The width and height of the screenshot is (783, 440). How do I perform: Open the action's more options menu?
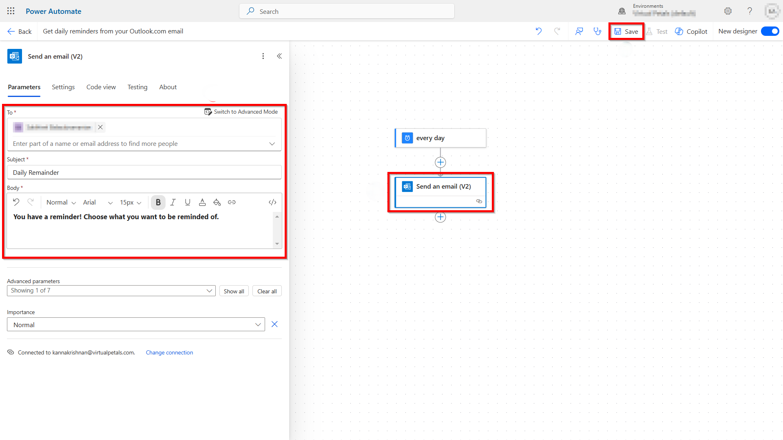click(263, 56)
